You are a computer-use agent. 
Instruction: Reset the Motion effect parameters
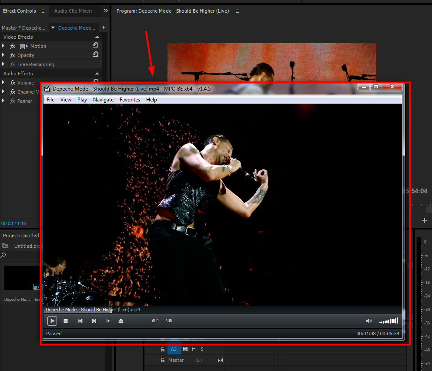[96, 45]
